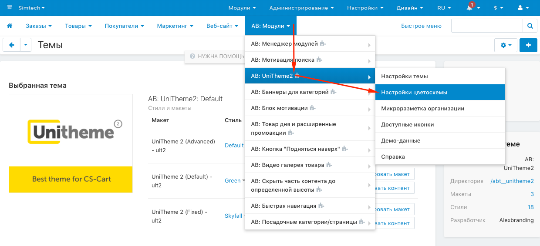Open the user account icon menu
Viewport: 540px width, 246px height.
522,8
